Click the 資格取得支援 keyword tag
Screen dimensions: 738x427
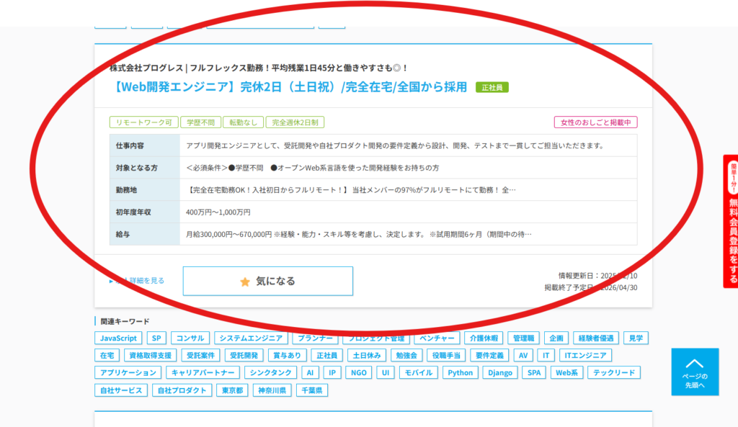(x=151, y=356)
